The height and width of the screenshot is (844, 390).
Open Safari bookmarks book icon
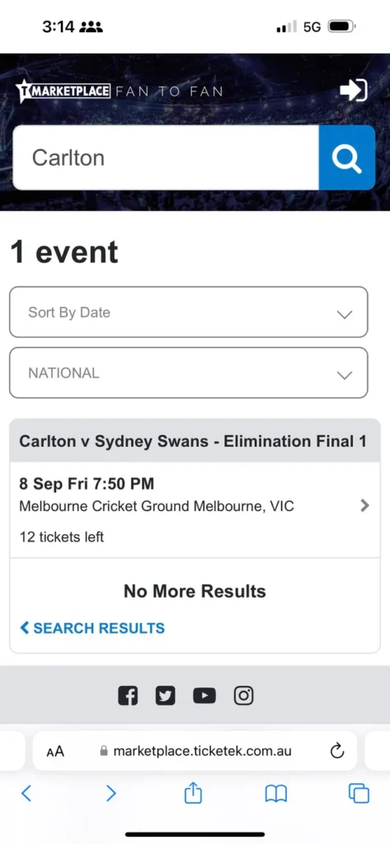coord(275,794)
